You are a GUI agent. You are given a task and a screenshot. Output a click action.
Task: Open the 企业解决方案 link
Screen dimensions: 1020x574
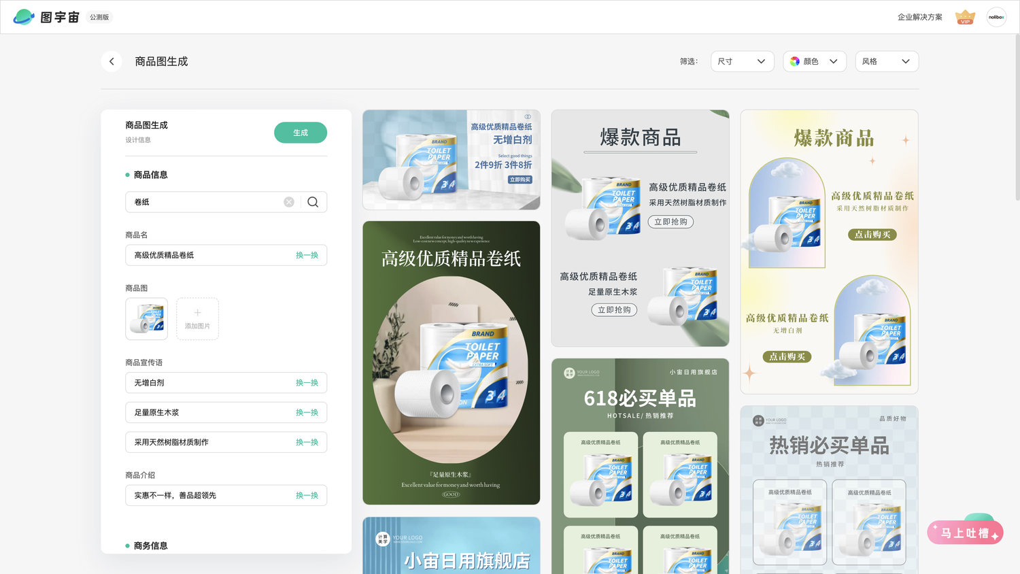tap(919, 17)
